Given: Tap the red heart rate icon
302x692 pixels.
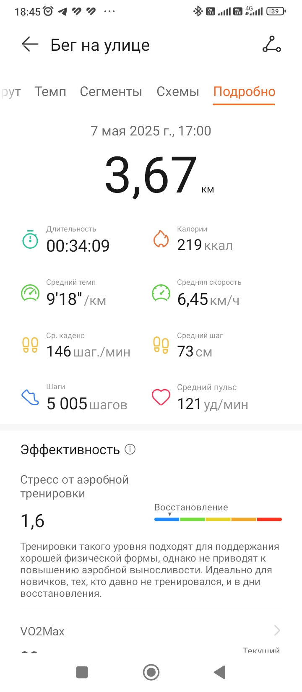Looking at the screenshot, I should pyautogui.click(x=161, y=397).
